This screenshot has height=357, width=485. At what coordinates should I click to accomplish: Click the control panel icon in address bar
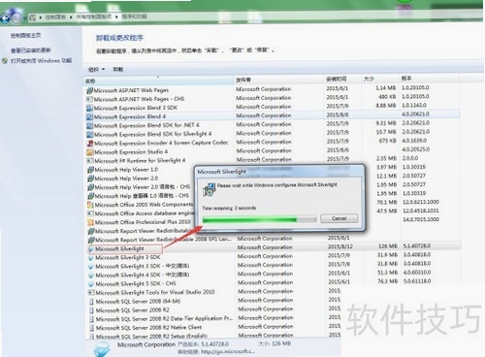pos(33,18)
